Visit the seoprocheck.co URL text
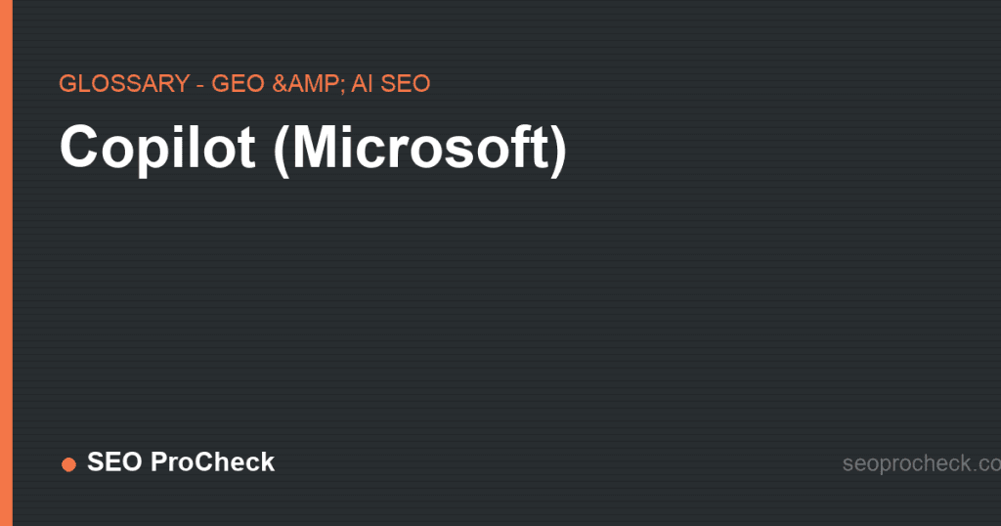Screen dimensions: 1001x526 pos(921,463)
